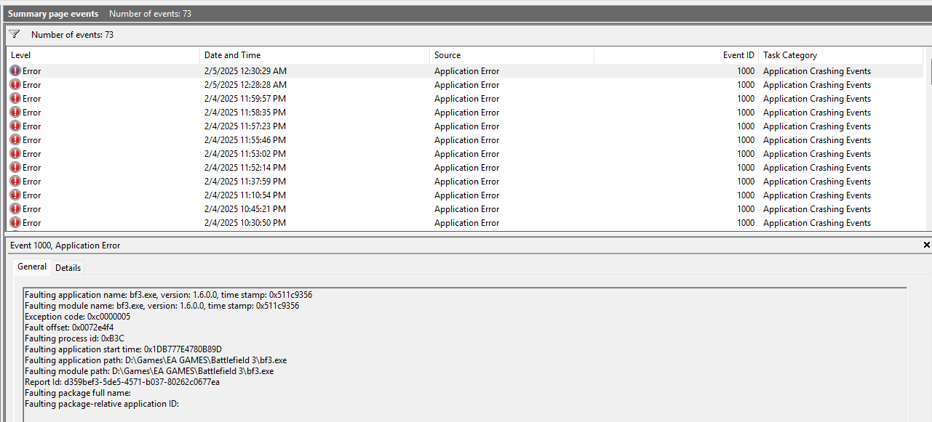Click the Faulting application path line
Viewport: 932px width, 422px height.
pos(156,360)
